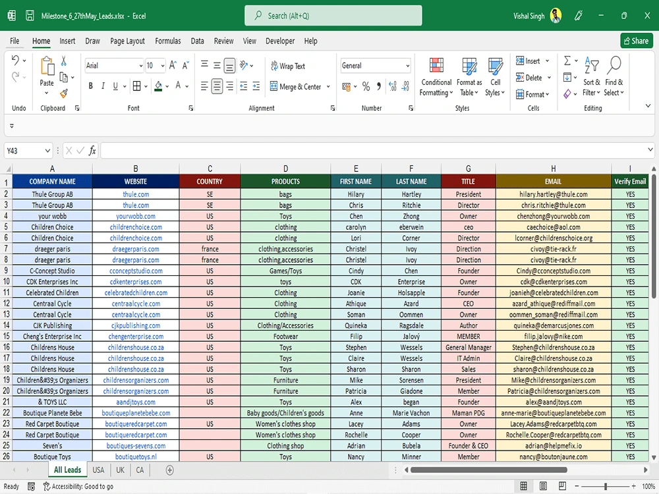Screen dimensions: 659x494
Task: Click the Decrease Indent icon
Action: pos(243,86)
